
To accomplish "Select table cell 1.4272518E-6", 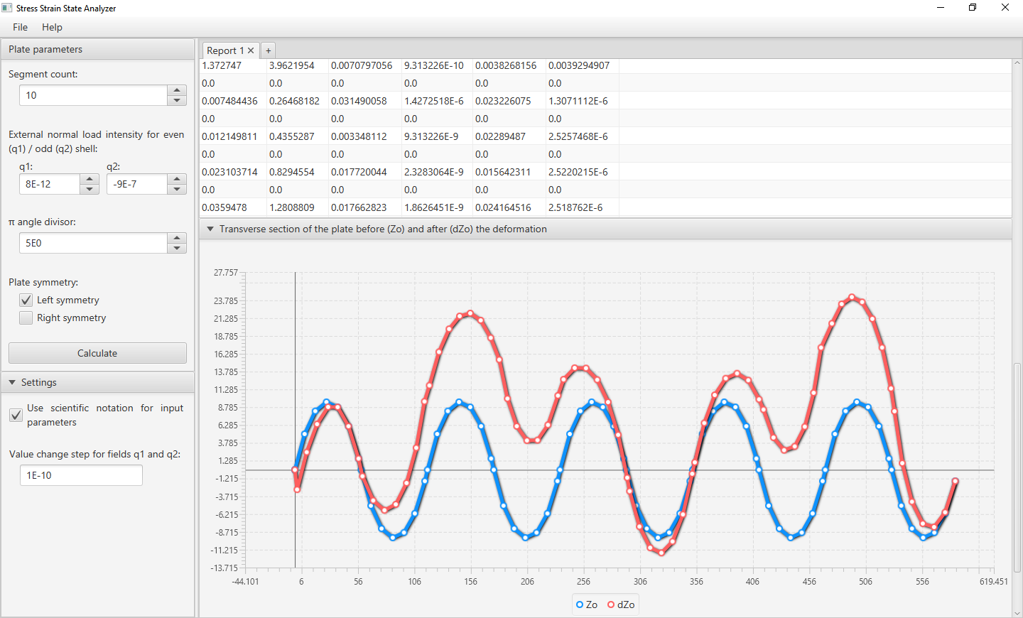I will (x=437, y=101).
